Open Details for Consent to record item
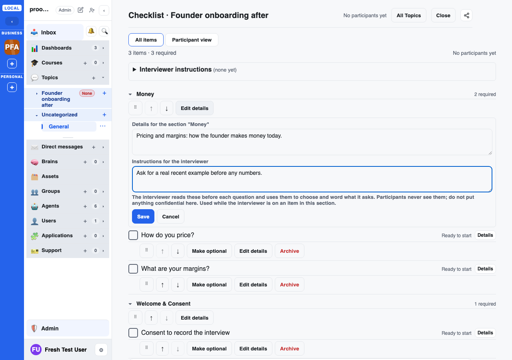Image resolution: width=512 pixels, height=360 pixels. tap(485, 333)
